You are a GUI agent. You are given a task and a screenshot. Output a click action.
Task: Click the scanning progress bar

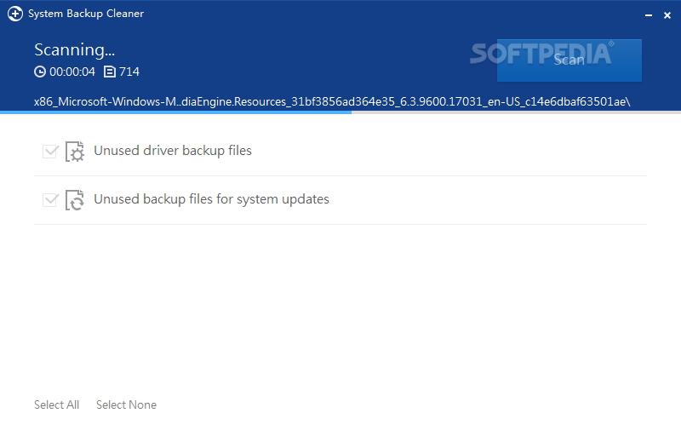click(340, 112)
